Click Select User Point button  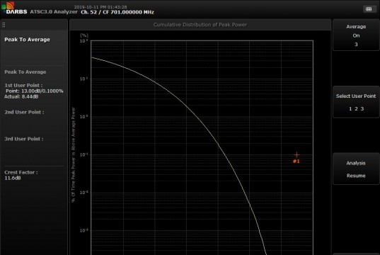(x=356, y=102)
